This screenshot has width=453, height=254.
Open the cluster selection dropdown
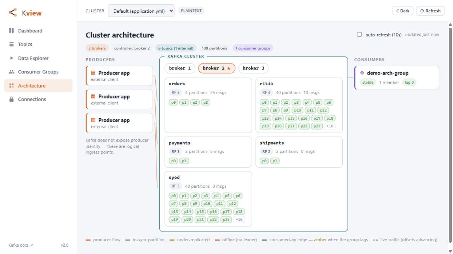141,11
